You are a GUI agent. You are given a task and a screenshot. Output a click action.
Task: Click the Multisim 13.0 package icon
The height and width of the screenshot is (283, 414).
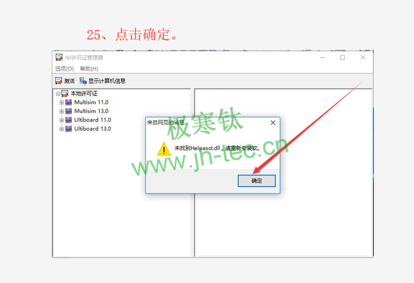pyautogui.click(x=69, y=111)
